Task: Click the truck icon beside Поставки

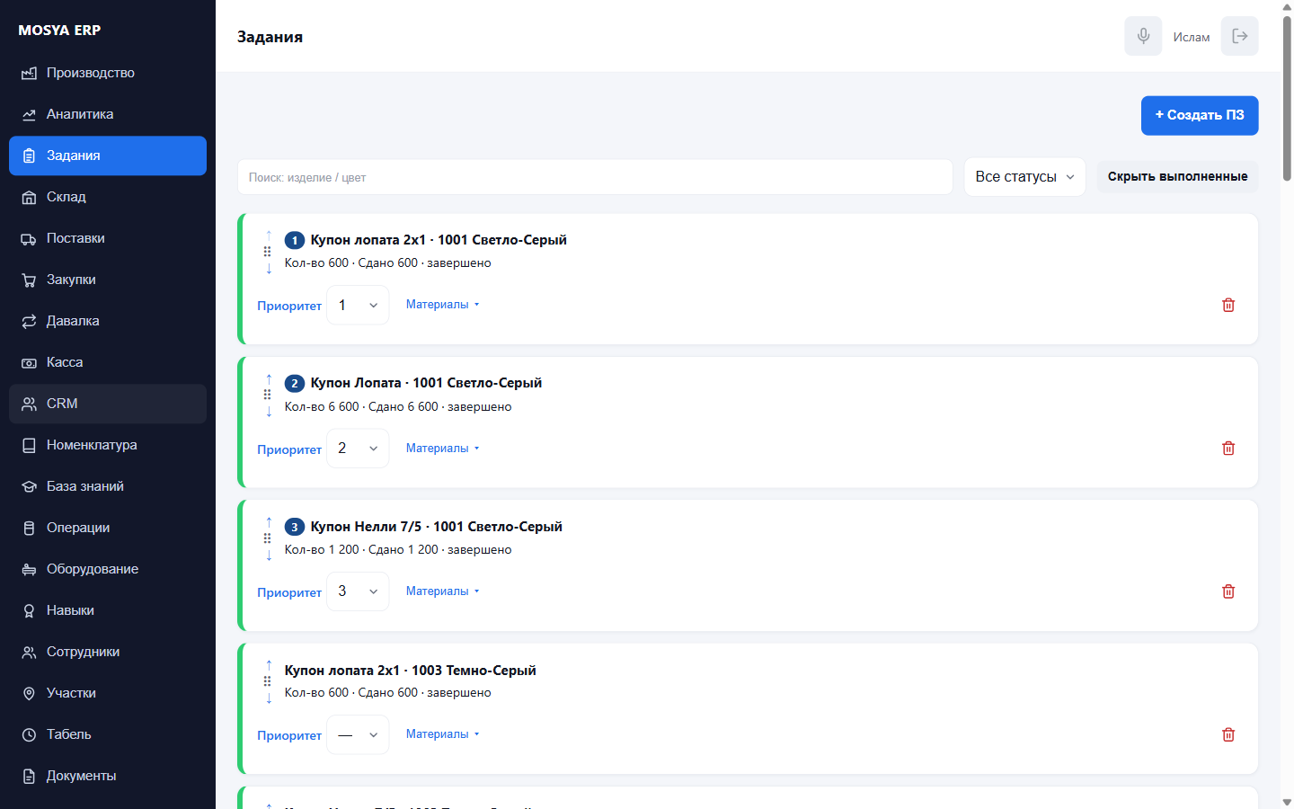Action: (29, 238)
